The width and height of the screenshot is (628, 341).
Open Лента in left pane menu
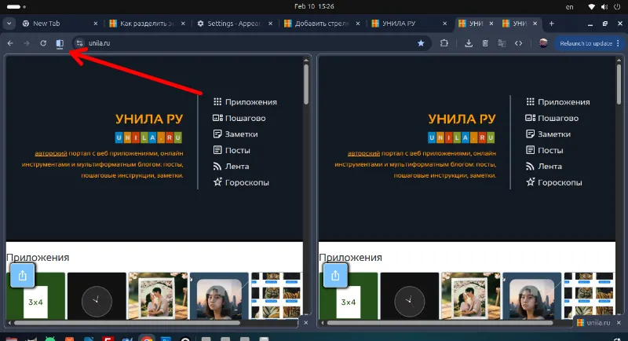pos(231,167)
